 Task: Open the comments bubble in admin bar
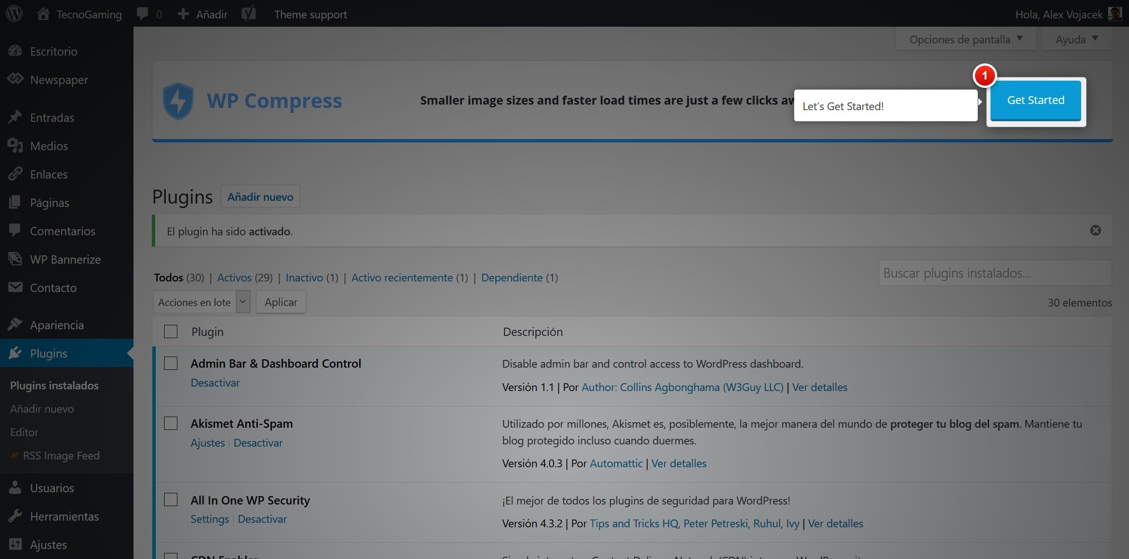(142, 14)
